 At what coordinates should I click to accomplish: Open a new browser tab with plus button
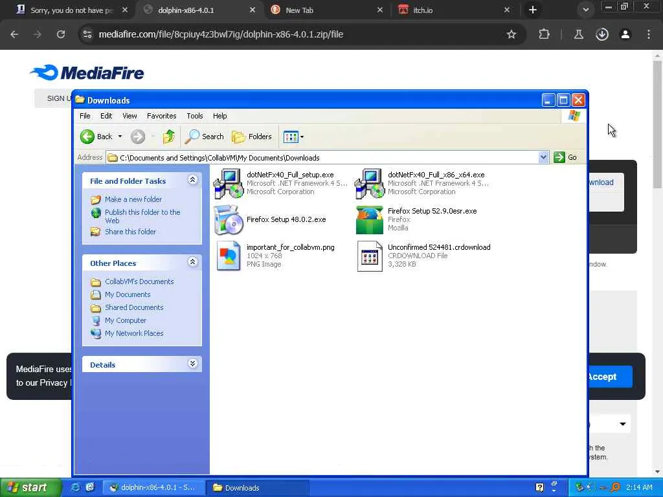tap(533, 10)
